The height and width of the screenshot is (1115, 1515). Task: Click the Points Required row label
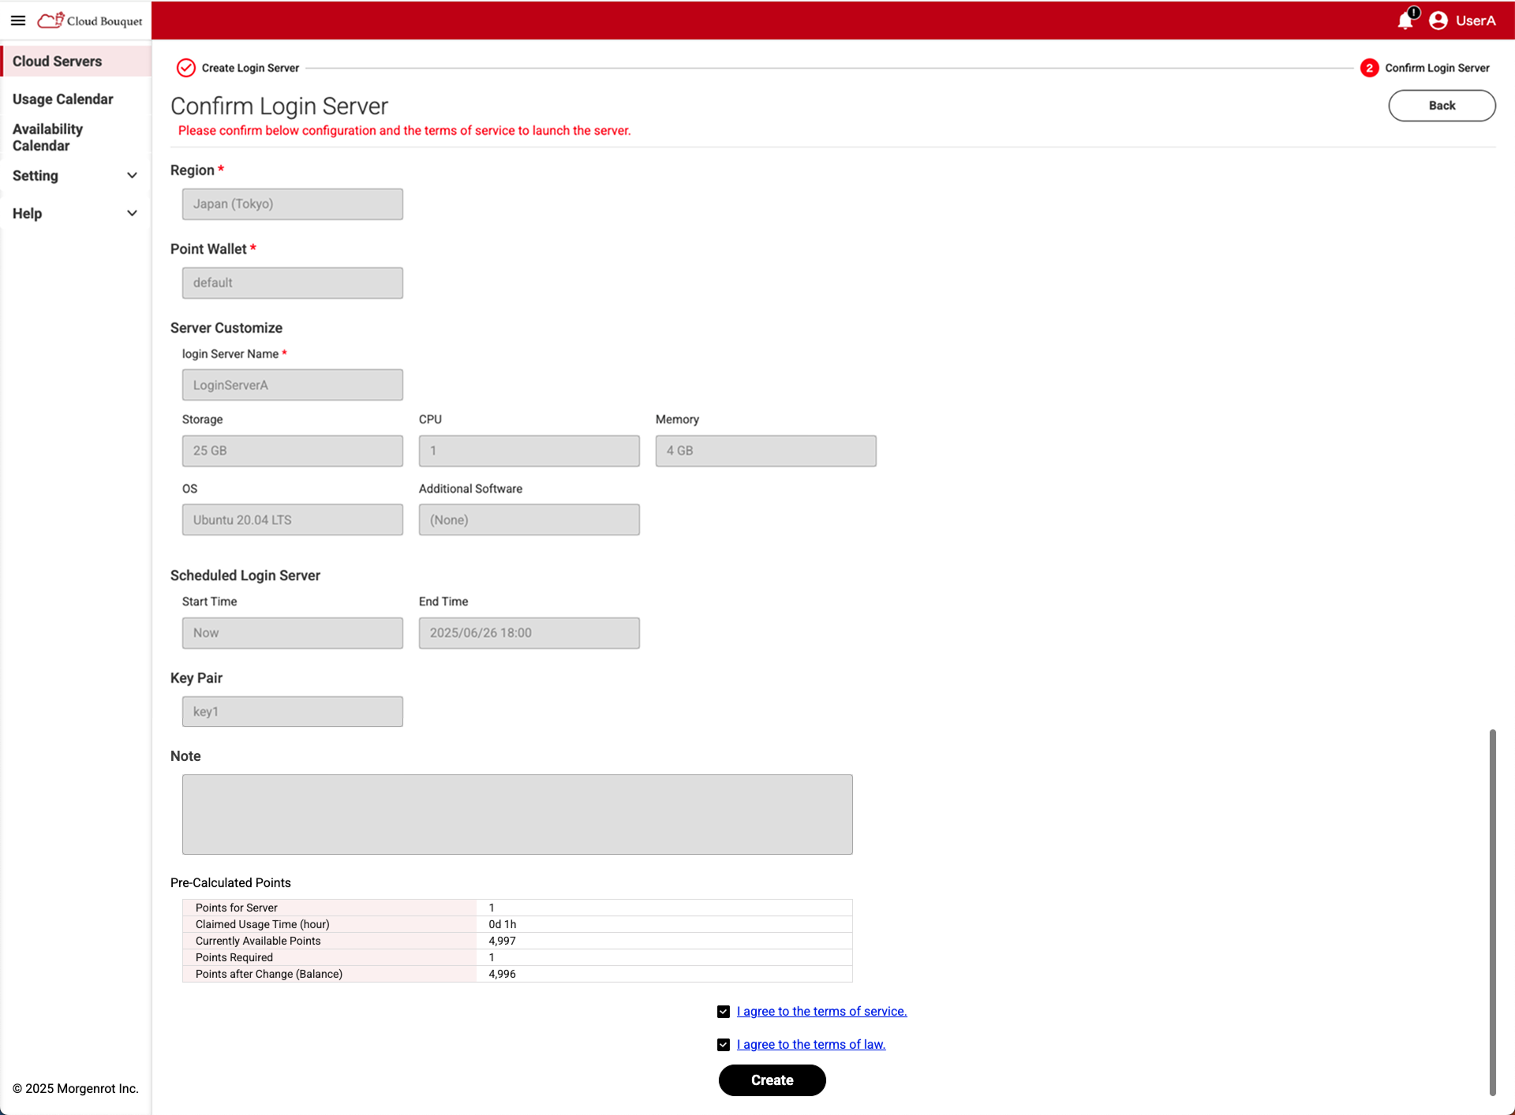point(234,957)
